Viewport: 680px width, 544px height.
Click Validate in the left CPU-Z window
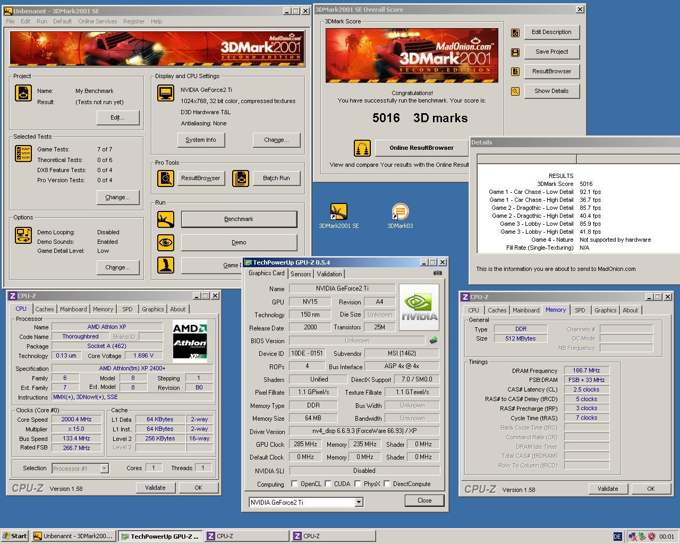(x=155, y=488)
